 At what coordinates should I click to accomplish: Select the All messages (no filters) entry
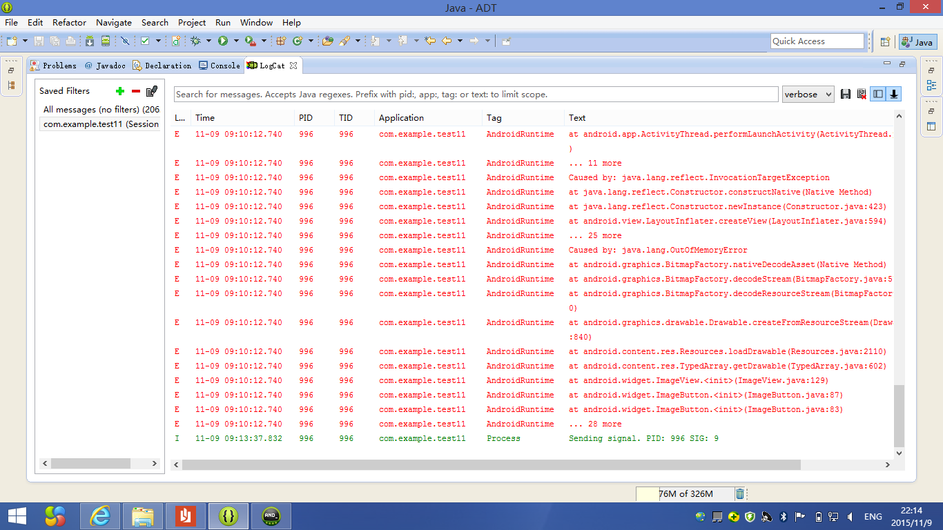[x=101, y=110]
